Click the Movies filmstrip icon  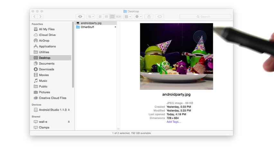(36, 75)
